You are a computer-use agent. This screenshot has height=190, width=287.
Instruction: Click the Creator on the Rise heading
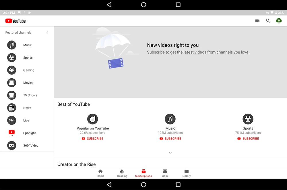pos(77,164)
